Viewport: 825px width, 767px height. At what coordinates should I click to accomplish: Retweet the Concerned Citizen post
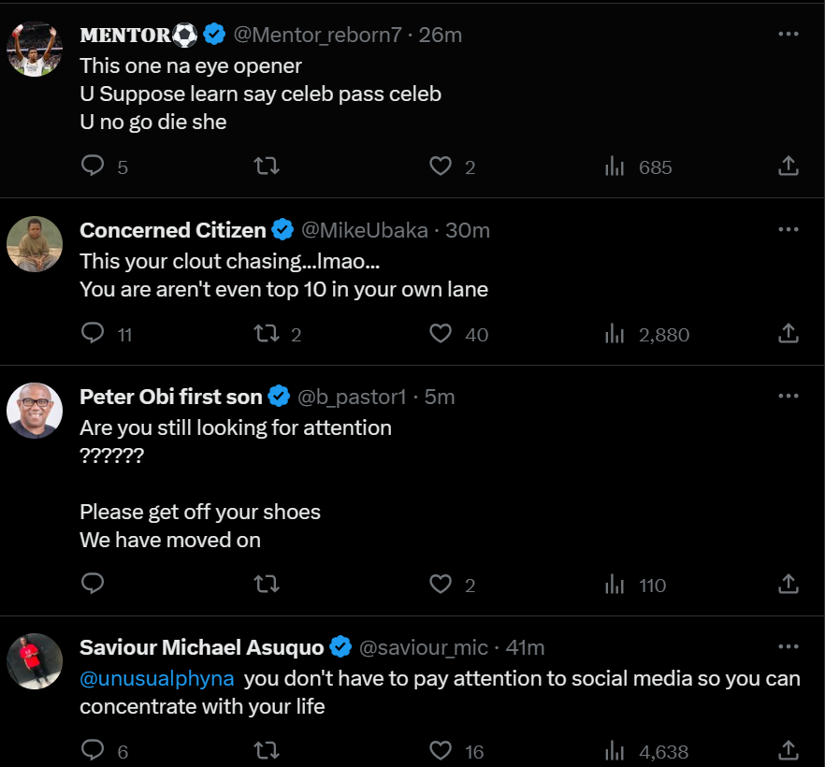click(x=268, y=334)
